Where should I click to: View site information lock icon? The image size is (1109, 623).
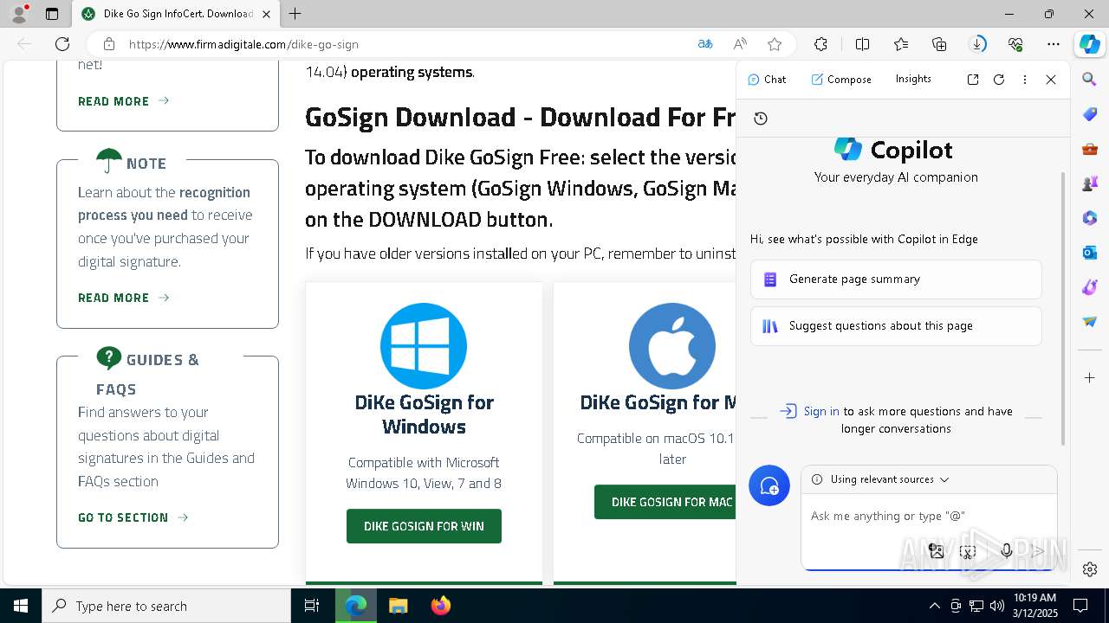click(x=108, y=44)
